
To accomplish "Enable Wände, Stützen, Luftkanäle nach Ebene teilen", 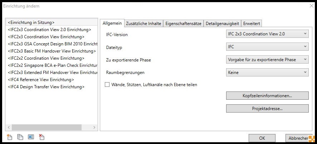I will 107,85.
